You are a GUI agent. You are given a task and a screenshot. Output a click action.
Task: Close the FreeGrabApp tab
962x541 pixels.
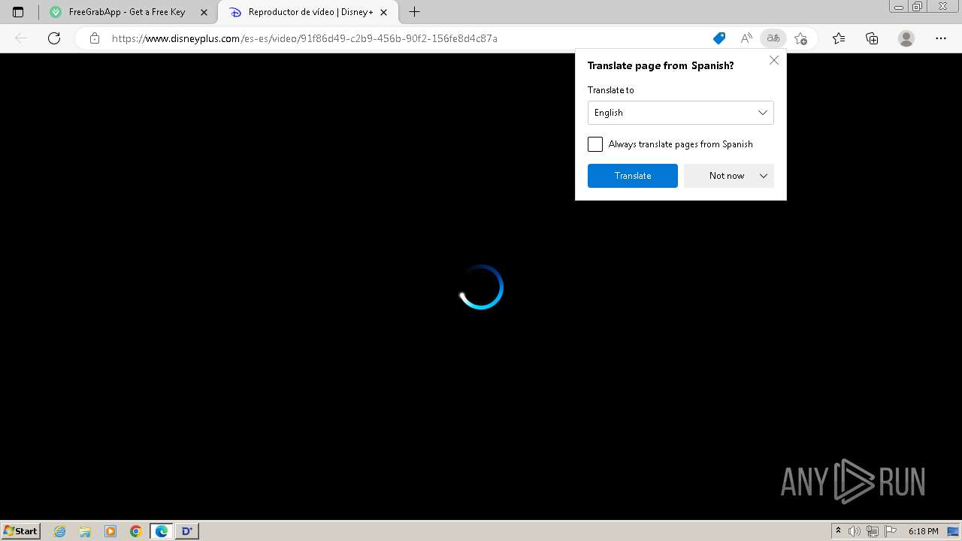tap(204, 12)
